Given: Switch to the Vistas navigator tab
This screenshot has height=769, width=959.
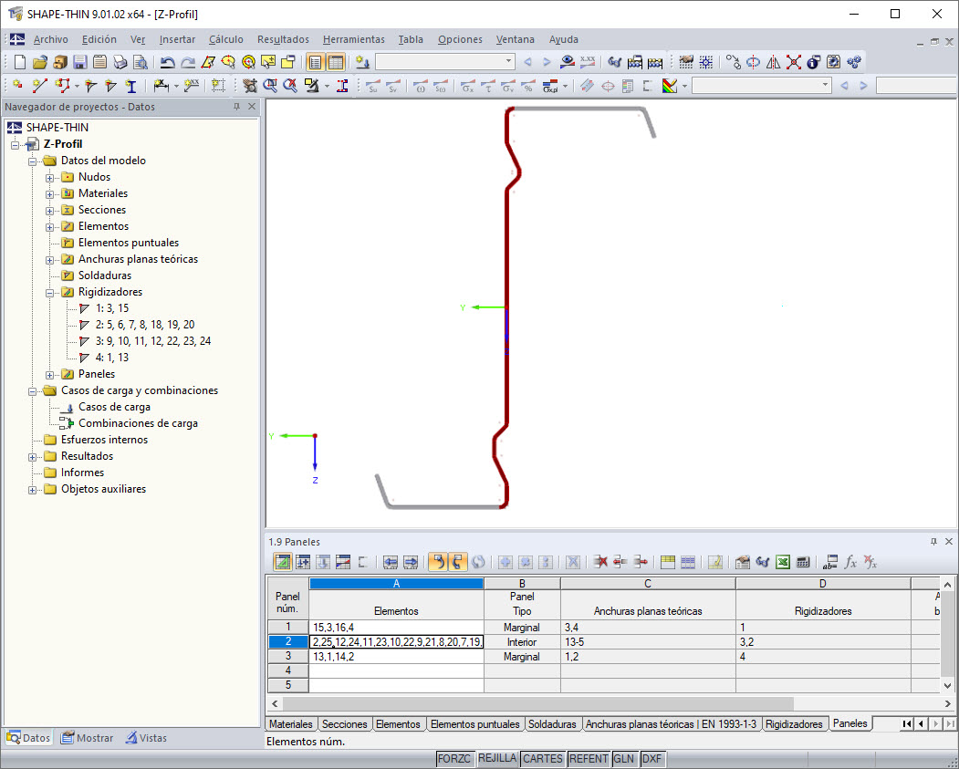Looking at the screenshot, I should [x=146, y=738].
